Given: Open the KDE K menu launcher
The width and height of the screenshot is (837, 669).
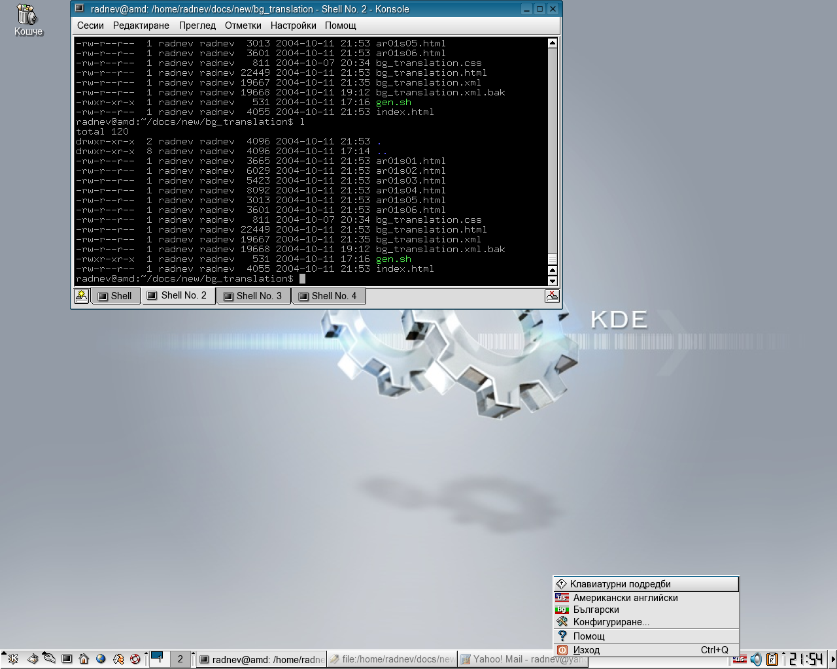Looking at the screenshot, I should [x=12, y=659].
